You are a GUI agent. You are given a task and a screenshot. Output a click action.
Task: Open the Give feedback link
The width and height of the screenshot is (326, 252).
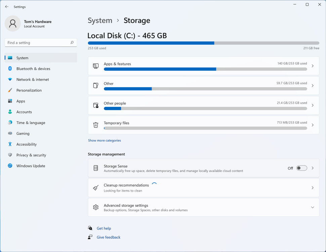tap(108, 237)
